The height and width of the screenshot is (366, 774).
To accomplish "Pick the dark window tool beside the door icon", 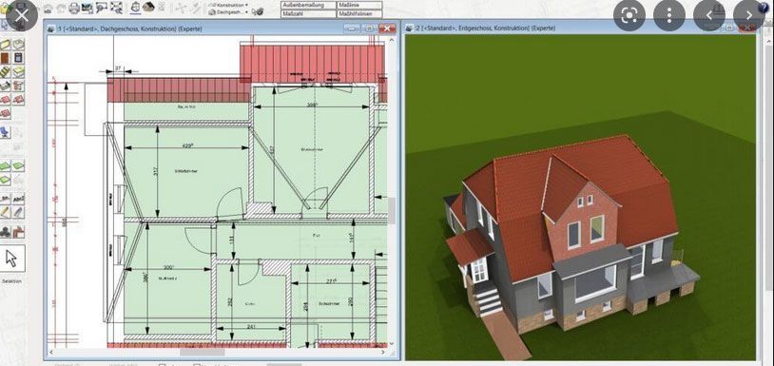I will pos(18,58).
